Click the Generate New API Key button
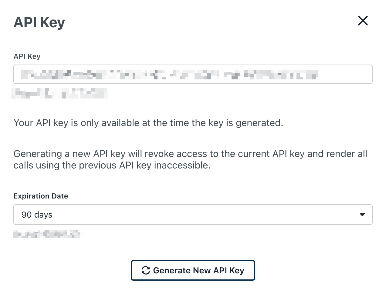The image size is (386, 297). tap(193, 270)
